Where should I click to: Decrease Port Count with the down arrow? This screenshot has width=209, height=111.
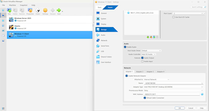click(x=204, y=14)
